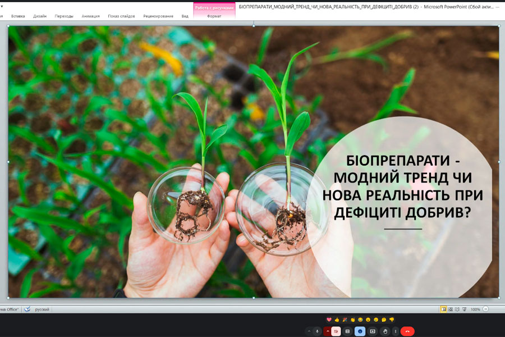Switch to Normal view icon
The image size is (505, 337).
(443, 309)
